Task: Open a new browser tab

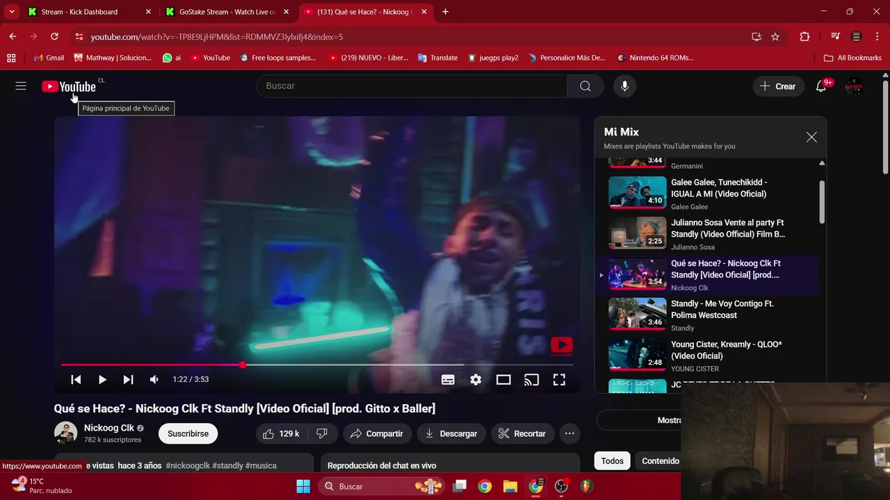Action: point(445,12)
